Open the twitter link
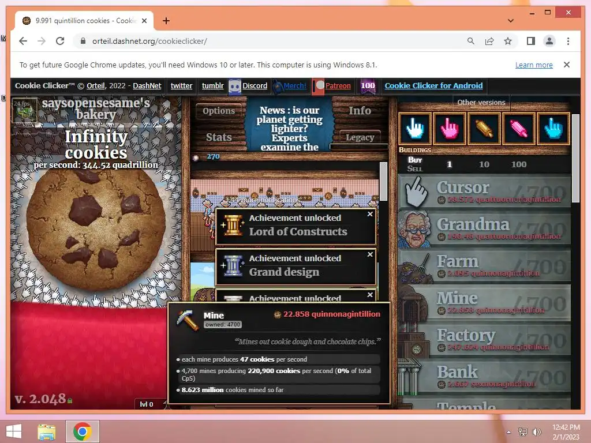 pos(181,85)
